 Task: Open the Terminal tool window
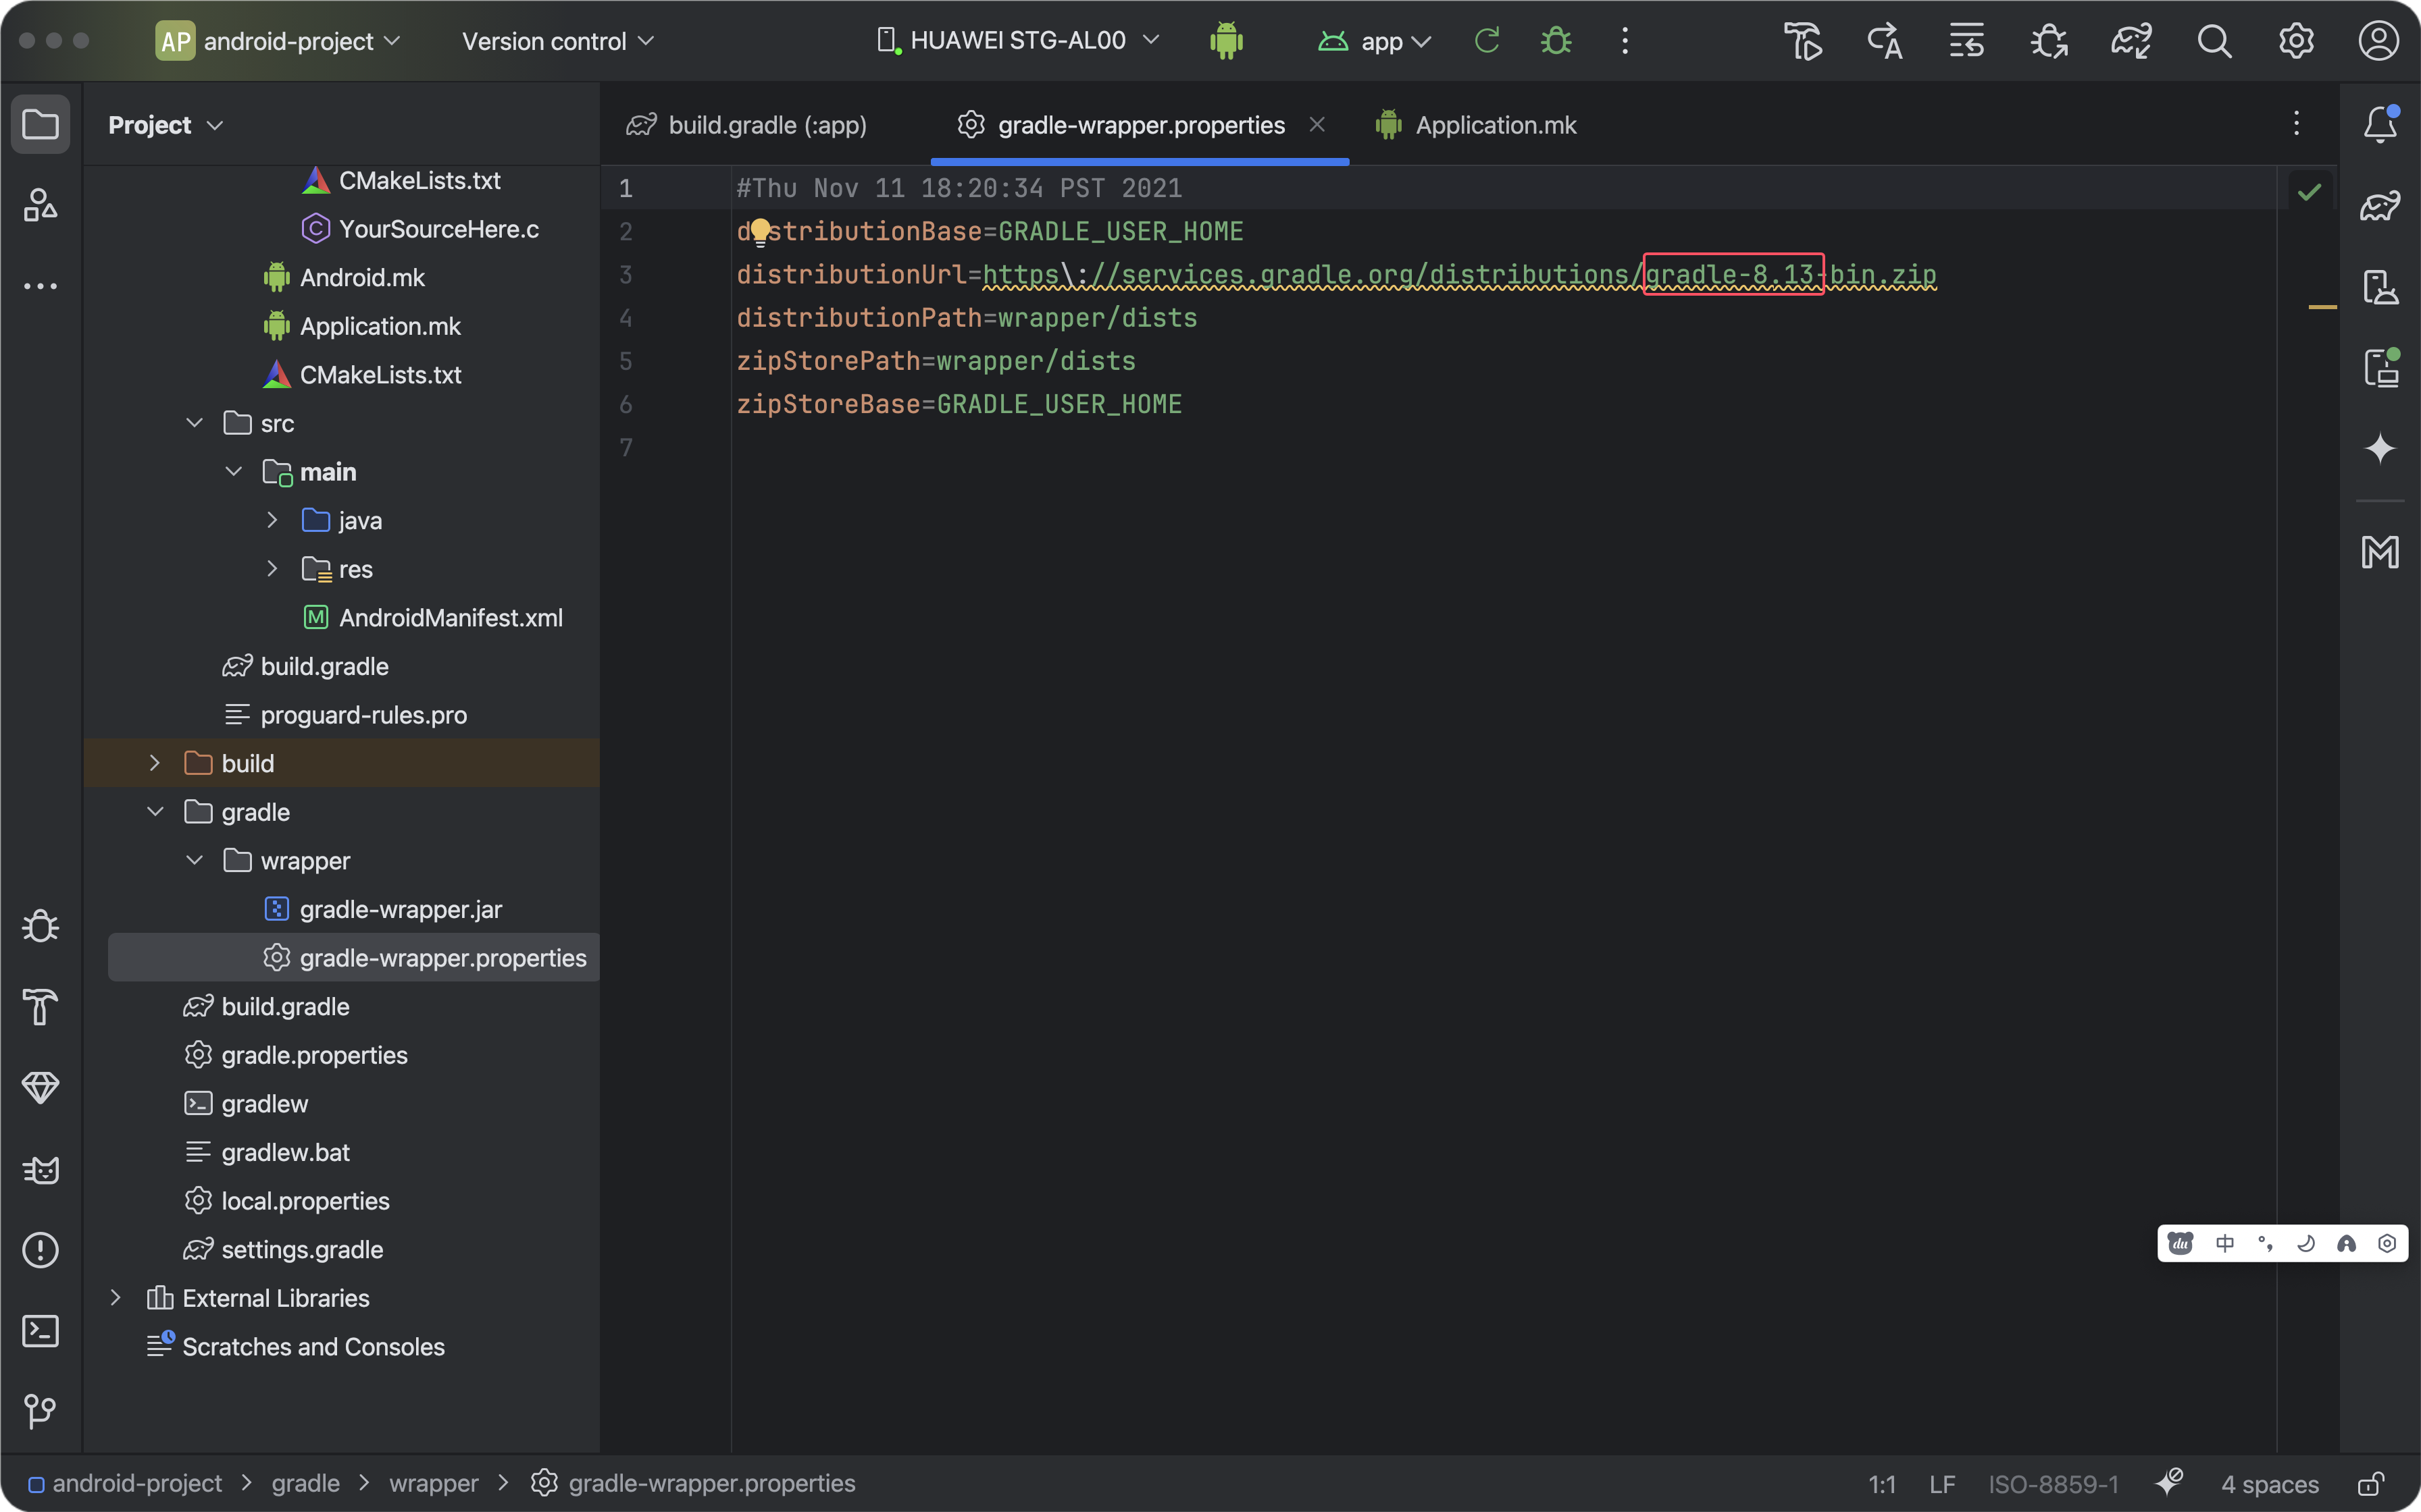pyautogui.click(x=40, y=1331)
